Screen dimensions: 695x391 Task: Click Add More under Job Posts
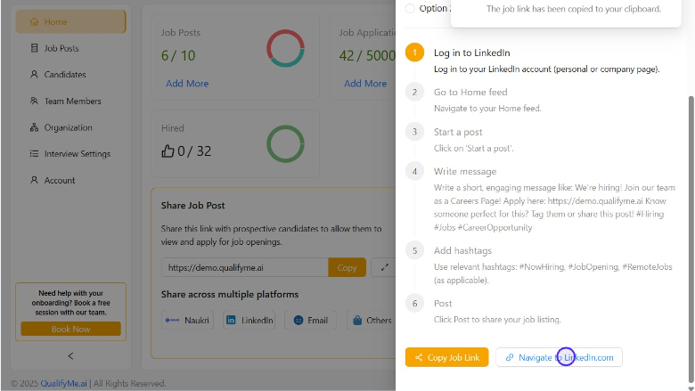tap(187, 84)
